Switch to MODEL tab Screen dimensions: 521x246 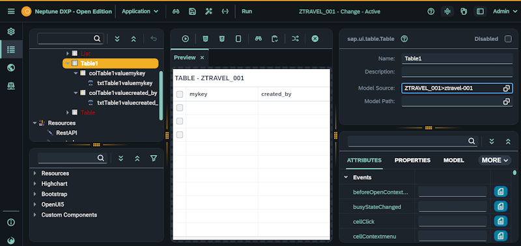pyautogui.click(x=453, y=160)
